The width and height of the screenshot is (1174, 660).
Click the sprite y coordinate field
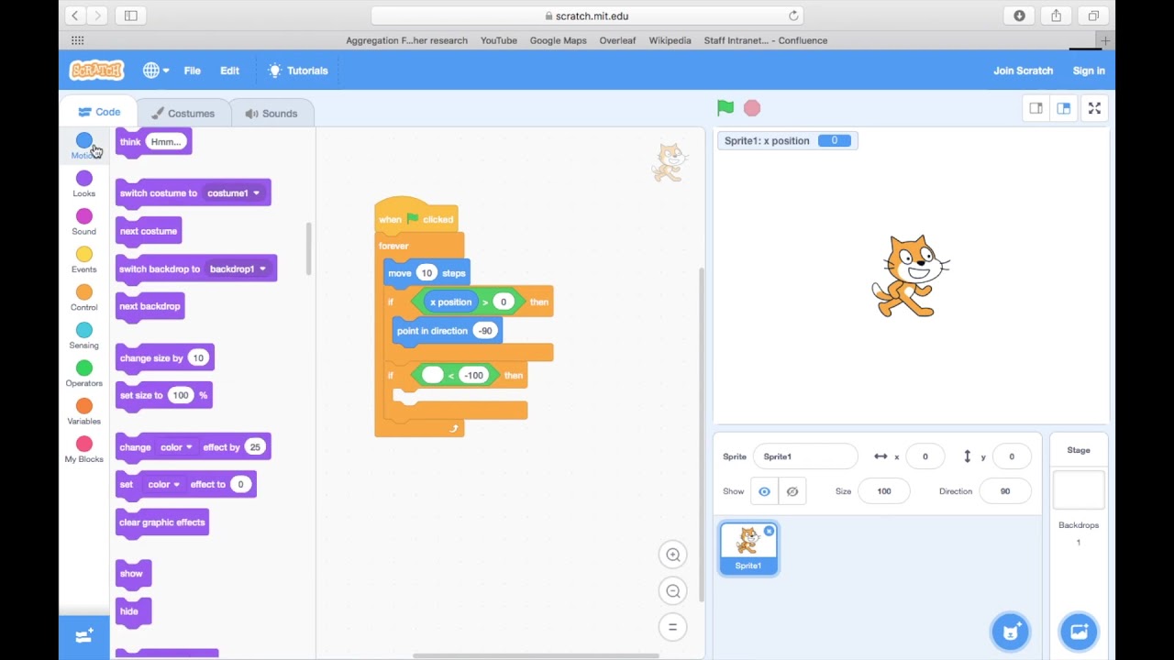1012,456
